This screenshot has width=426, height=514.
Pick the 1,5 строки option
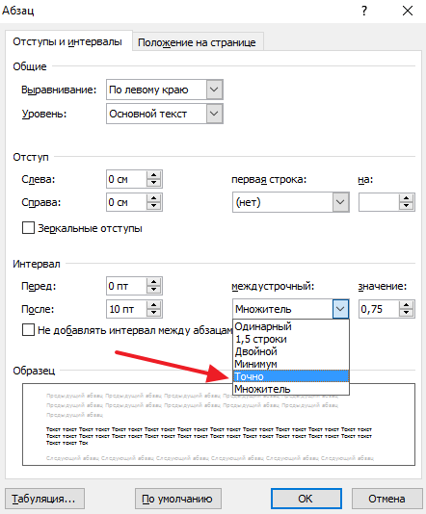291,339
